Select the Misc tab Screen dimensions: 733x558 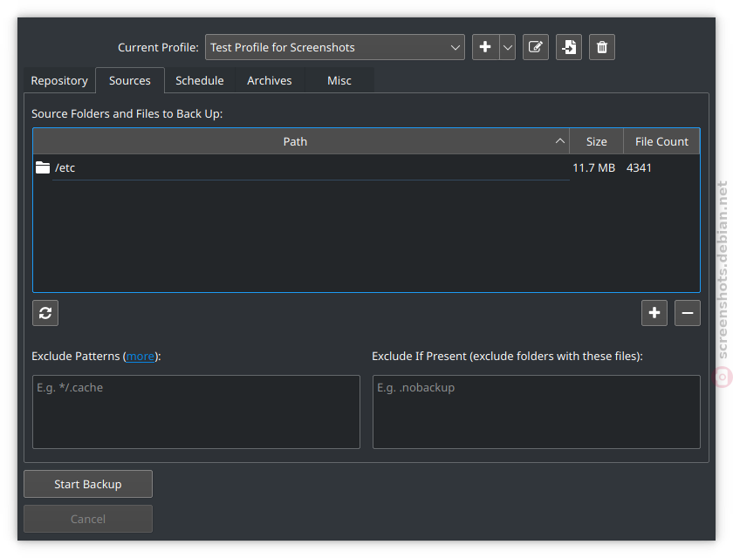click(339, 80)
